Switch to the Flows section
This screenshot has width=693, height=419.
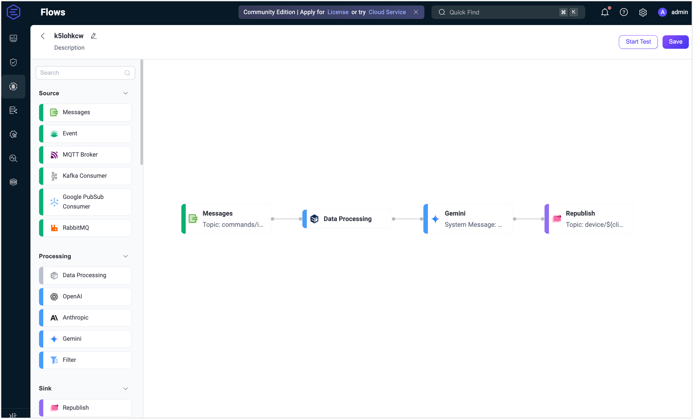point(13,86)
